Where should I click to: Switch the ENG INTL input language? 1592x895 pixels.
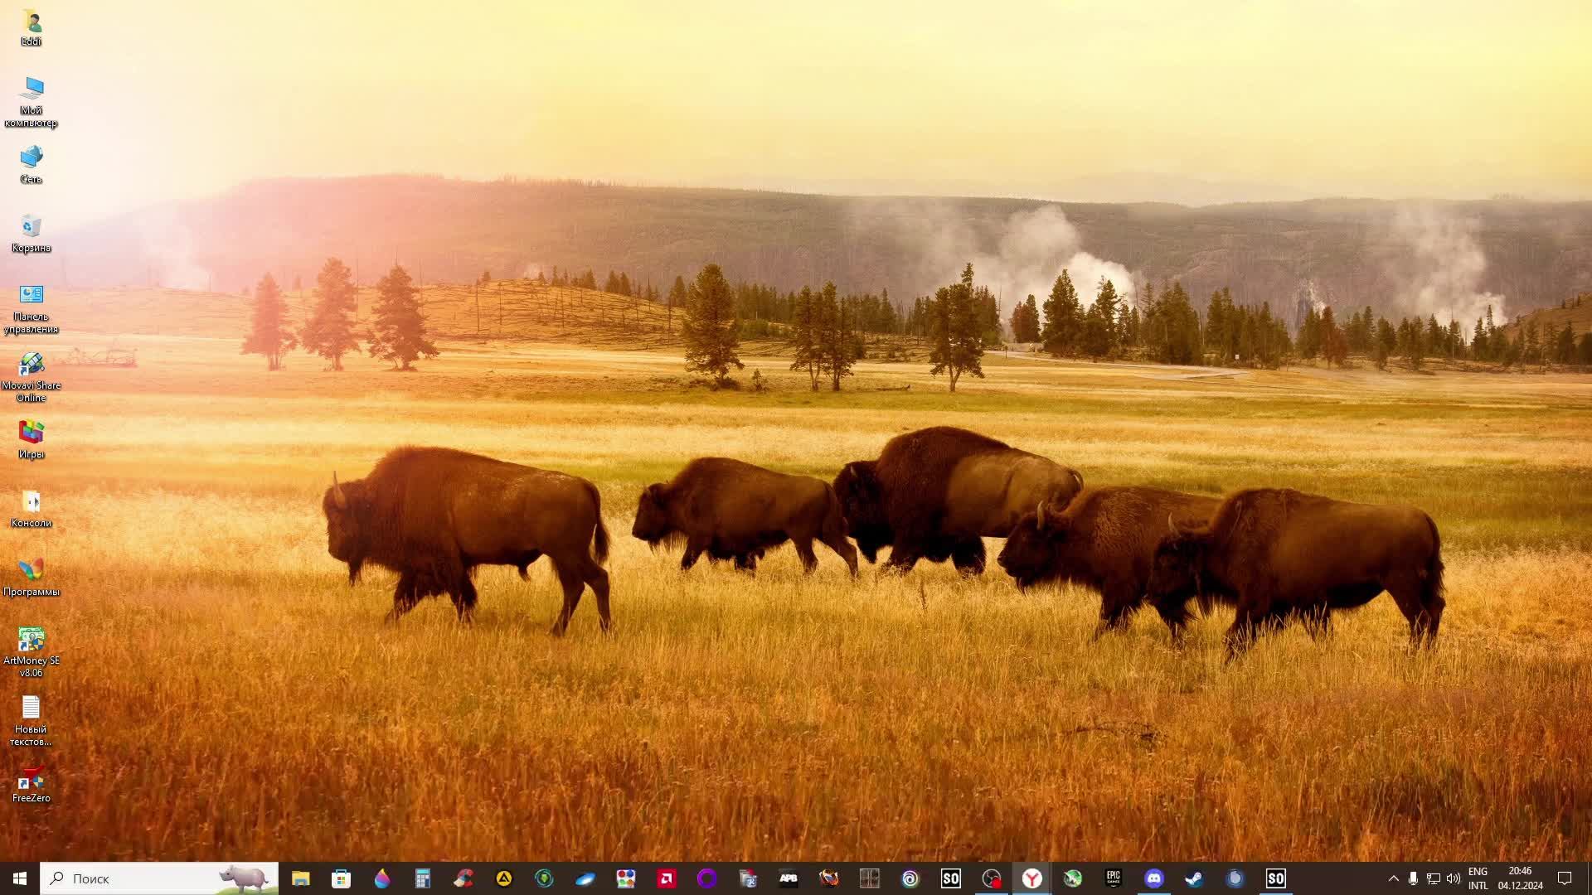point(1478,878)
